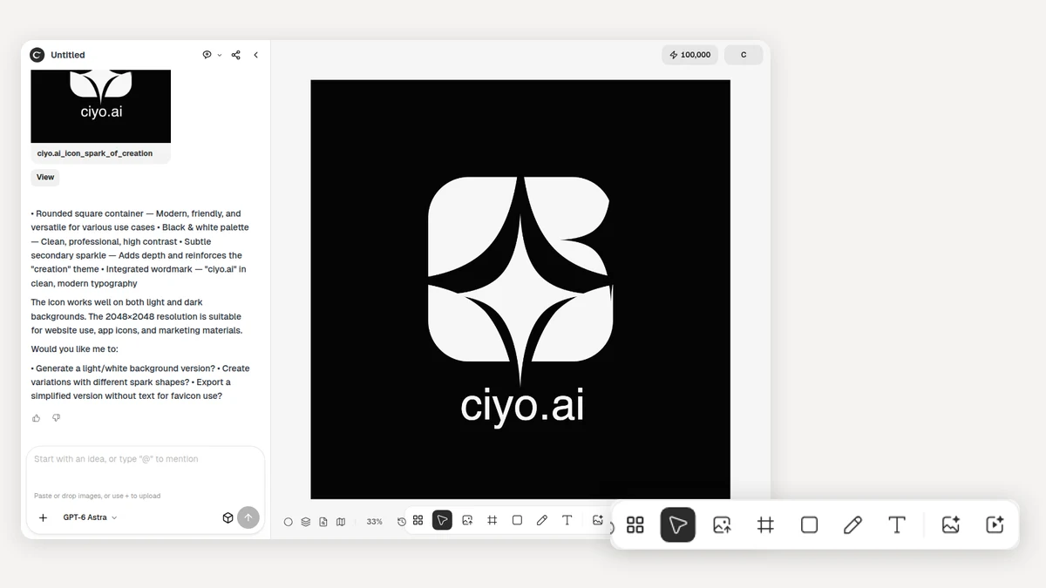Click image upload tool in small canvas toolbar

[467, 520]
